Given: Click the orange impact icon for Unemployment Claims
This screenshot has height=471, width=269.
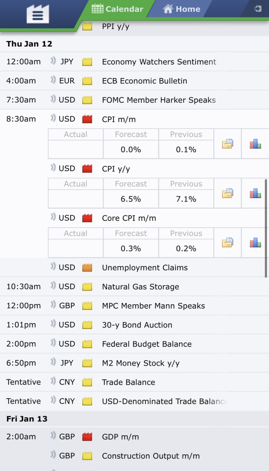Looking at the screenshot, I should (87, 268).
